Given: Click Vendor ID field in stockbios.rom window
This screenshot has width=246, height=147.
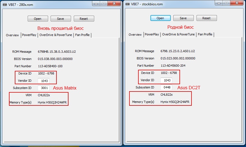Looking at the screenshot, I should tap(166, 80).
